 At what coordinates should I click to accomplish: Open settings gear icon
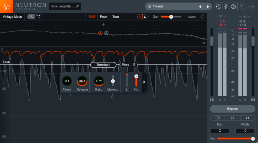click(233, 6)
